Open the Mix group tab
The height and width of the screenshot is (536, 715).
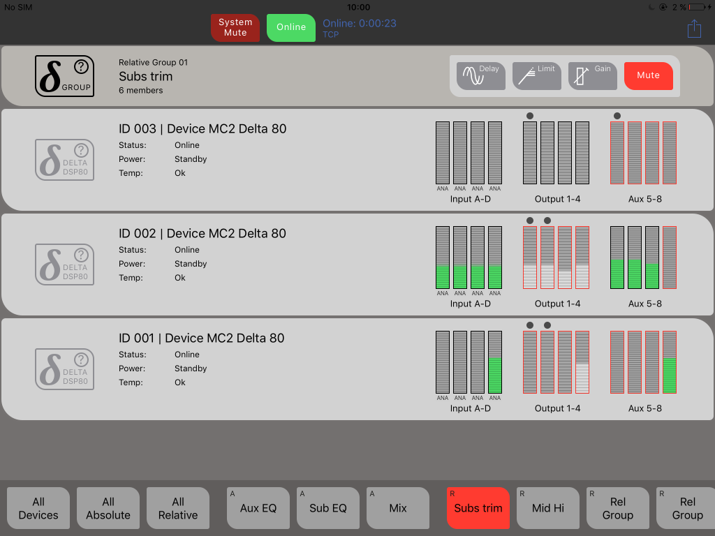click(398, 508)
